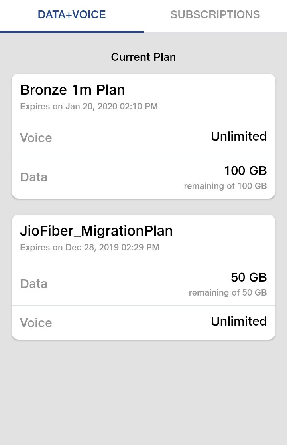Select the Data label in Bronze plan
Viewport: 287px width, 445px height.
(x=33, y=177)
